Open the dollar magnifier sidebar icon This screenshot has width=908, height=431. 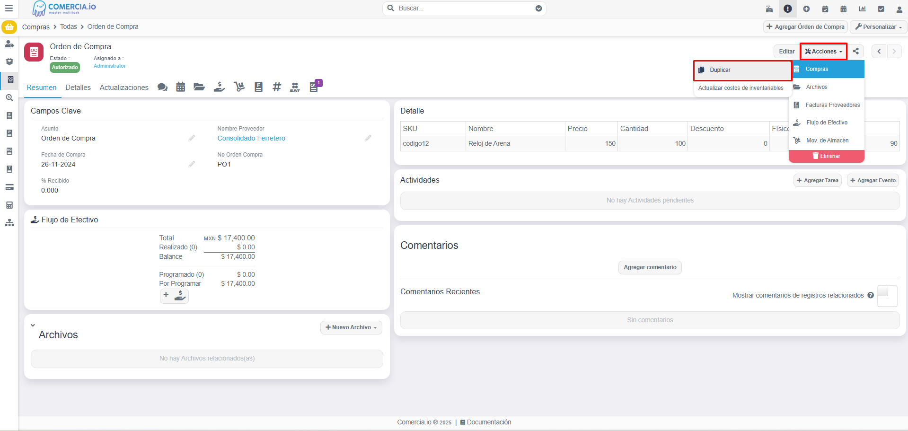(x=9, y=97)
